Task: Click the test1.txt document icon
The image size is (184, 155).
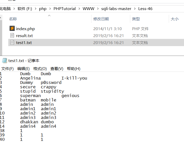Action: 12,42
